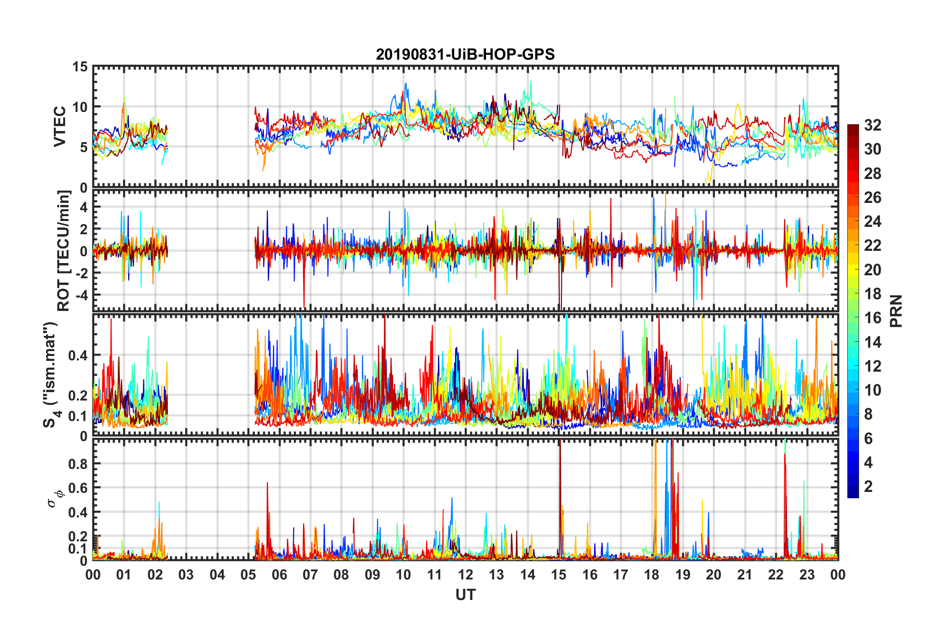
Task: Click the 12 tick on UT axis
Action: click(465, 574)
